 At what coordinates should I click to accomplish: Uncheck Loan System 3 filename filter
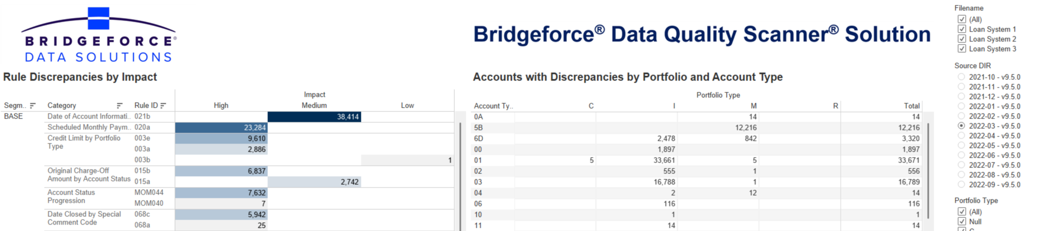click(962, 48)
